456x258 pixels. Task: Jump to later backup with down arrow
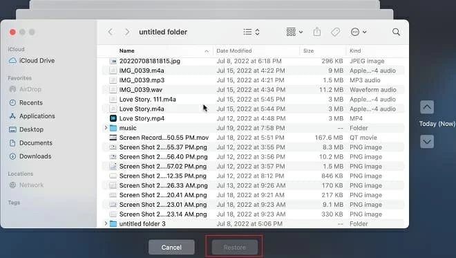426,142
